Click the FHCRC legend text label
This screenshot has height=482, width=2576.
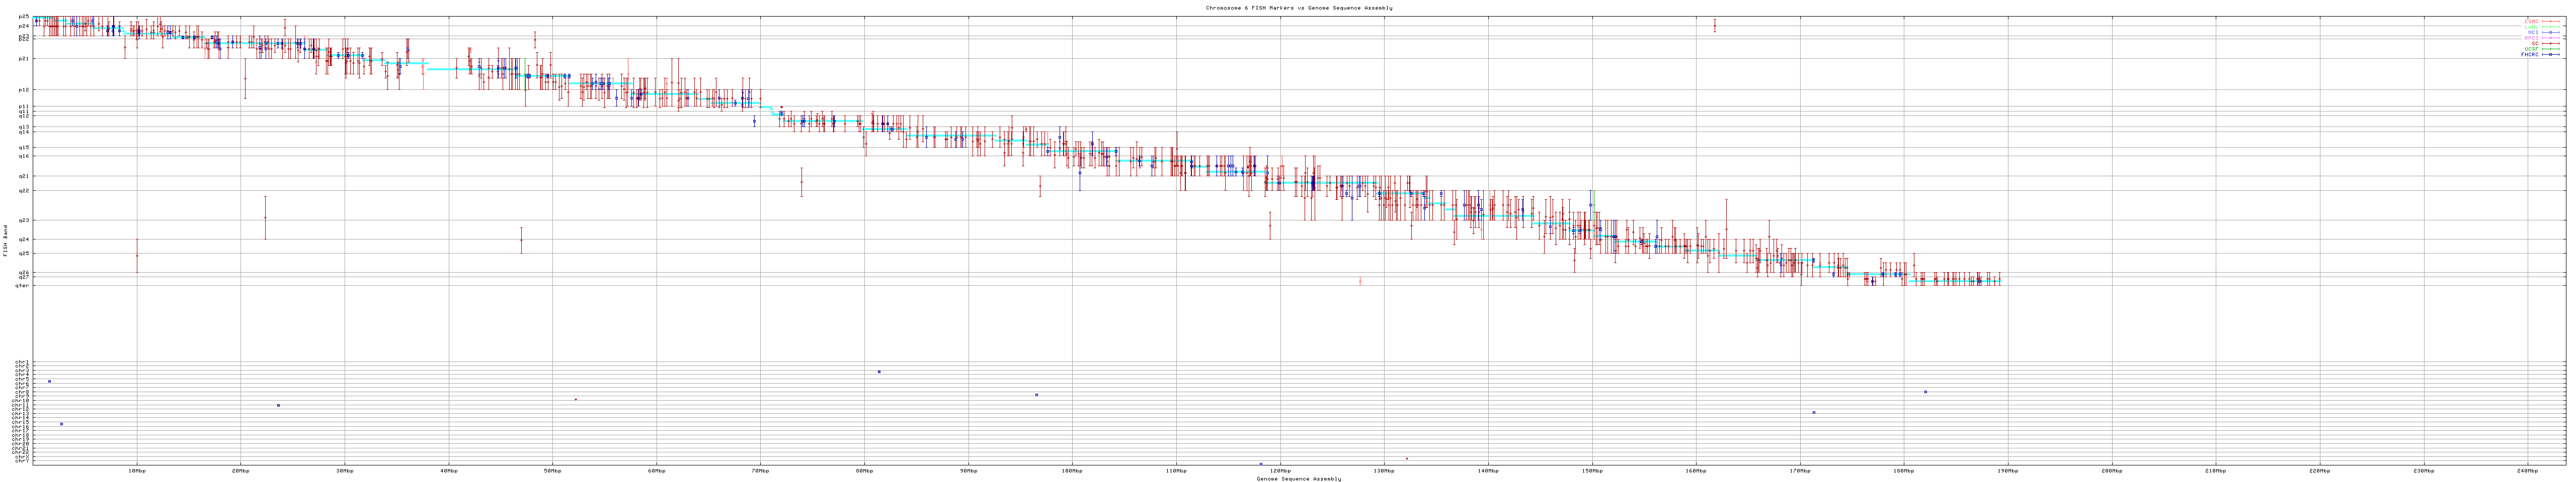2529,55
